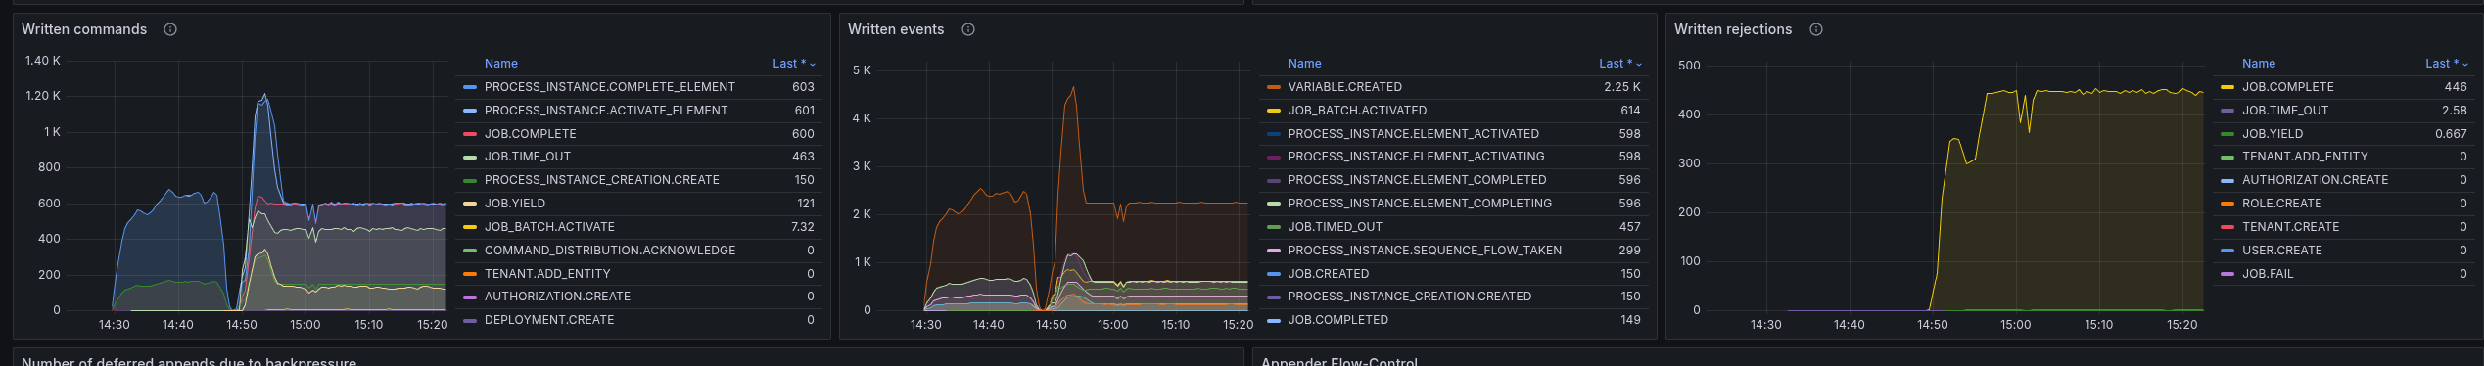Screen dimensions: 2484x366
Task: Select PROCESS_INSTANCE_CREATION.CREATED legend entry
Action: pyautogui.click(x=1410, y=297)
